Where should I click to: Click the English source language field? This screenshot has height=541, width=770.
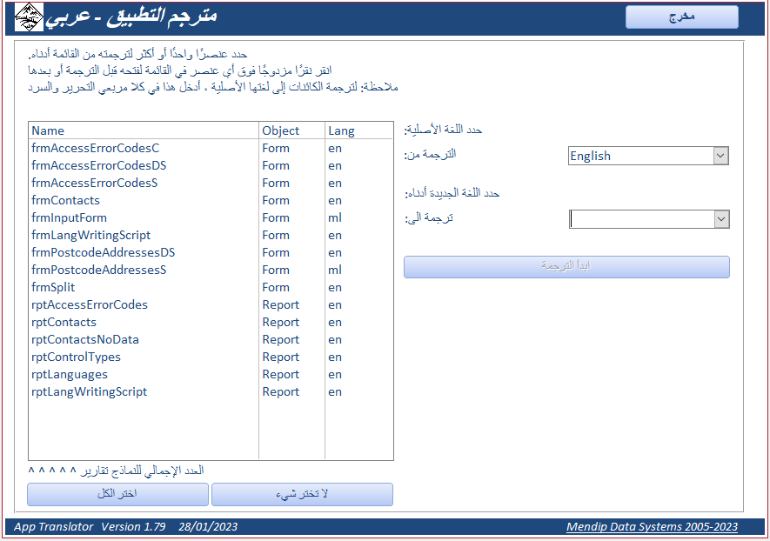point(641,156)
